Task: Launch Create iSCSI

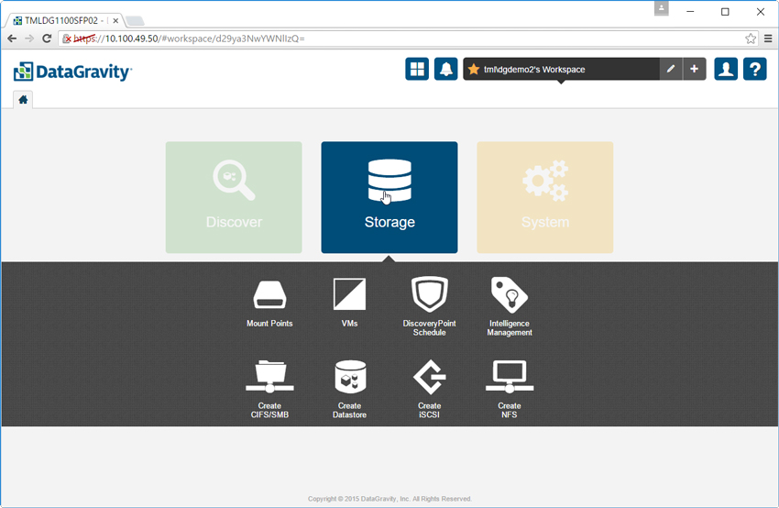Action: [429, 389]
